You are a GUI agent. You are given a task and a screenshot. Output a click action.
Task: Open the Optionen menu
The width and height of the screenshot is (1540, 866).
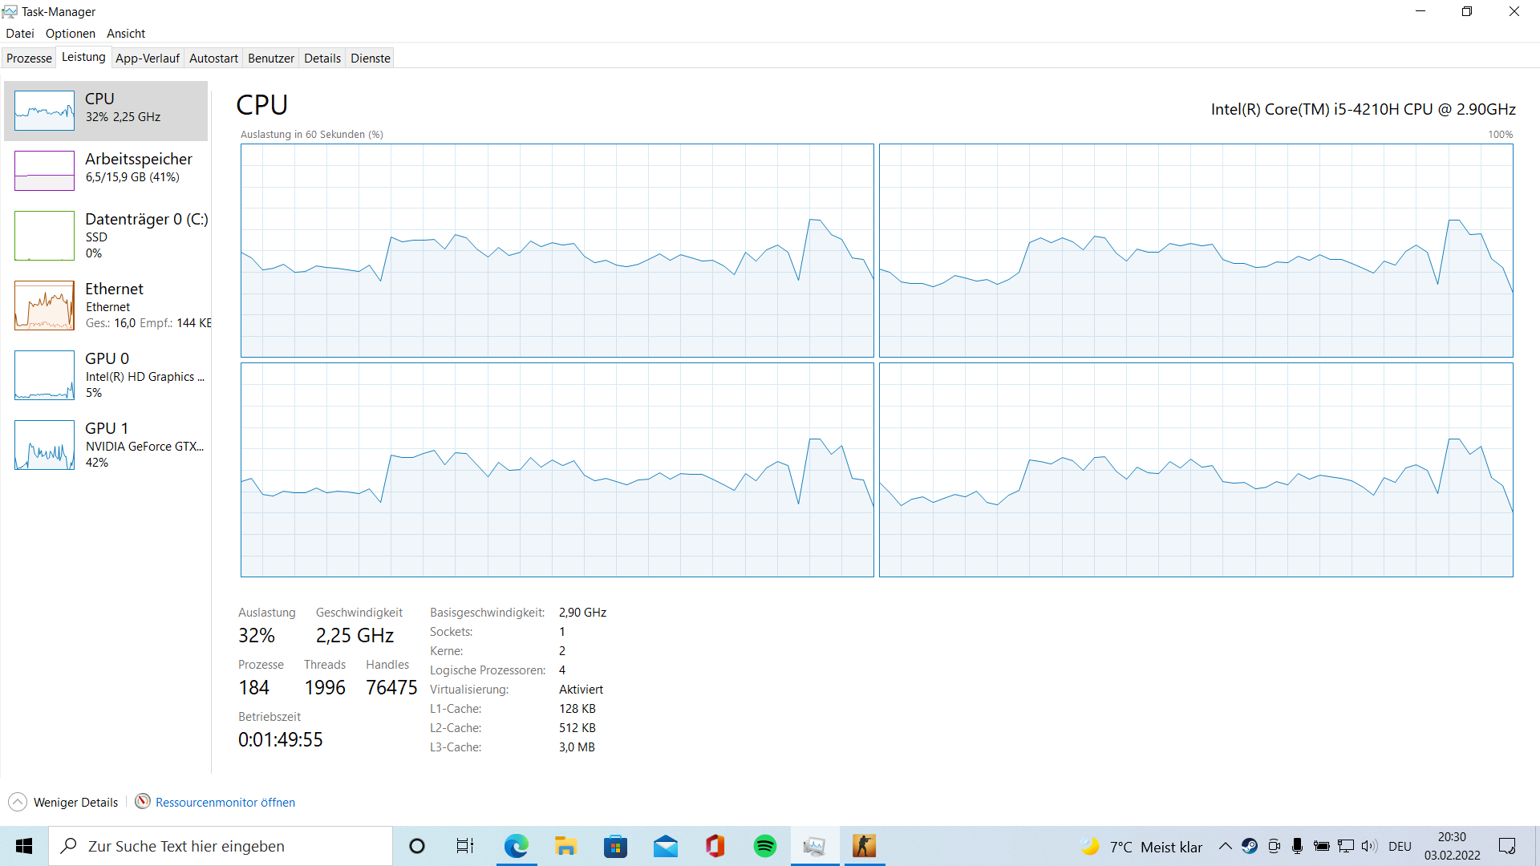(70, 34)
